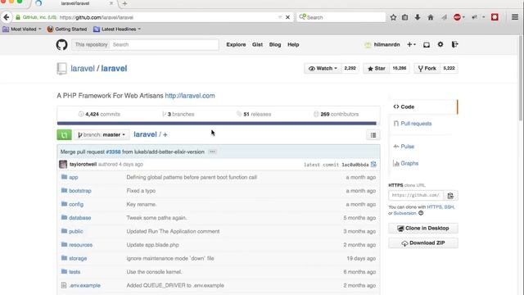Viewport: 524px width, 295px height.
Task: Fork the laravel repository
Action: point(427,68)
